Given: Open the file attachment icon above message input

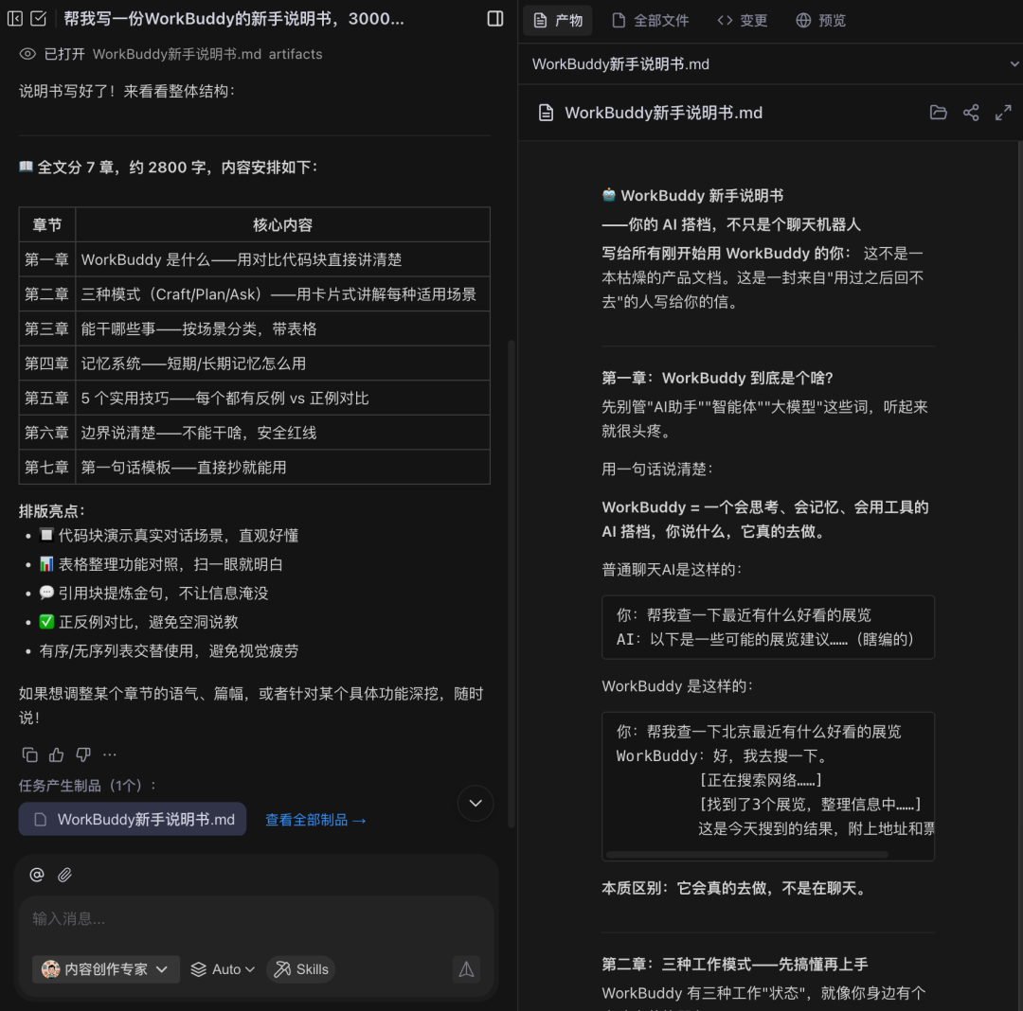Looking at the screenshot, I should [x=64, y=874].
